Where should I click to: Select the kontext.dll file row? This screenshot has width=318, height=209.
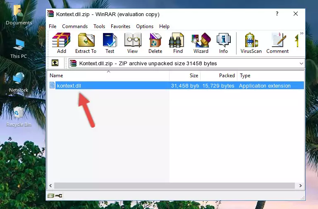pos(176,85)
